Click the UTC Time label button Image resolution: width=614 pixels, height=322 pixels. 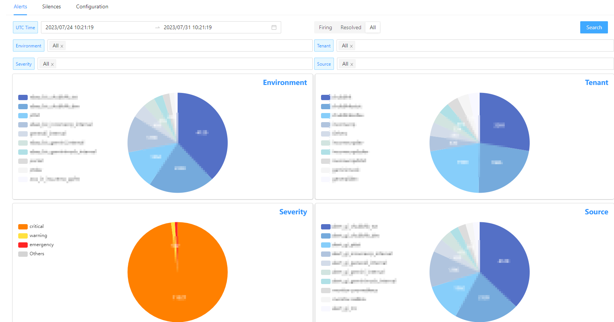[25, 27]
